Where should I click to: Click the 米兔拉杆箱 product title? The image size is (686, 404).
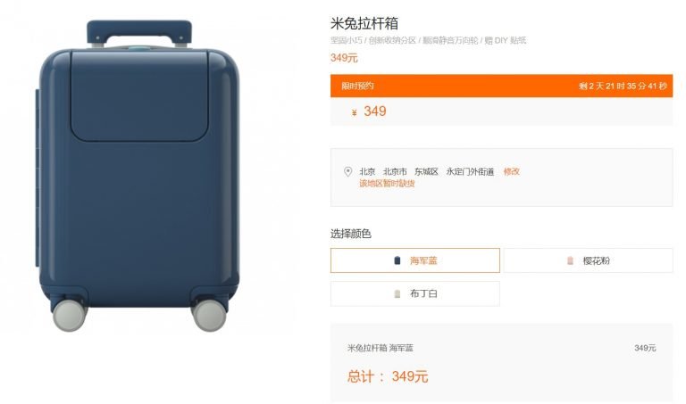[x=364, y=23]
